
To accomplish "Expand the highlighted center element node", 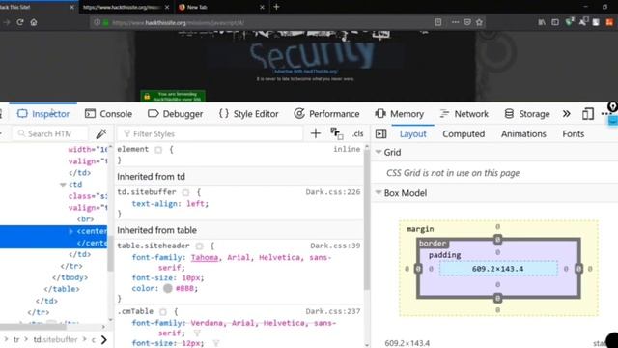I will click(70, 231).
